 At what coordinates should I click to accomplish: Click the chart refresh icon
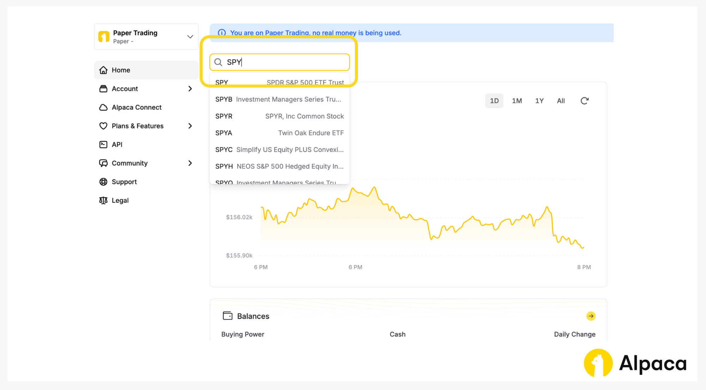pos(584,101)
